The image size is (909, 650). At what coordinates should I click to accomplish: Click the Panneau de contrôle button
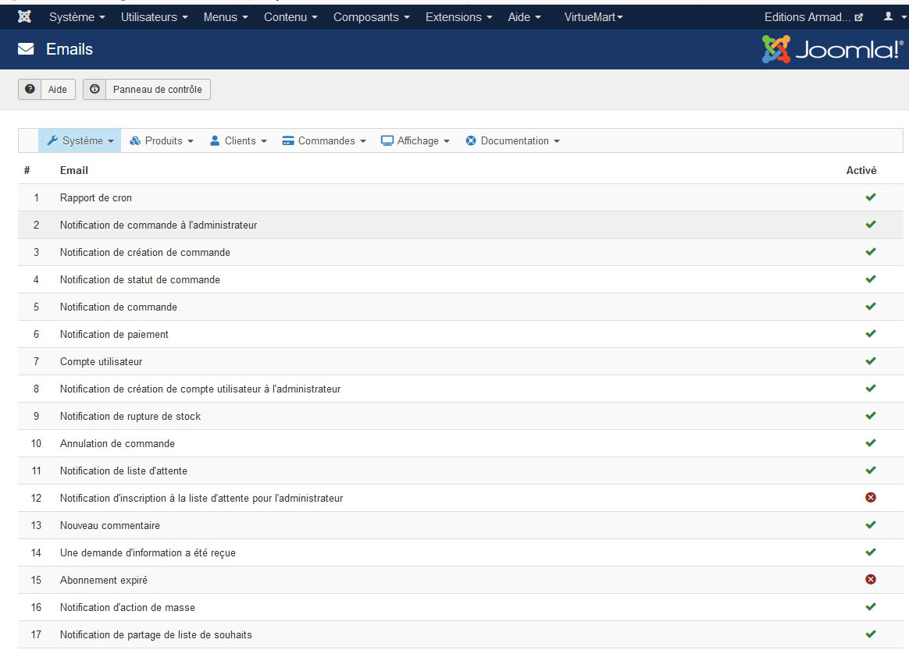click(x=147, y=89)
